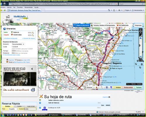Expand the address bar history dropdown
Viewport: 146px width, 117px height.
click(111, 4)
